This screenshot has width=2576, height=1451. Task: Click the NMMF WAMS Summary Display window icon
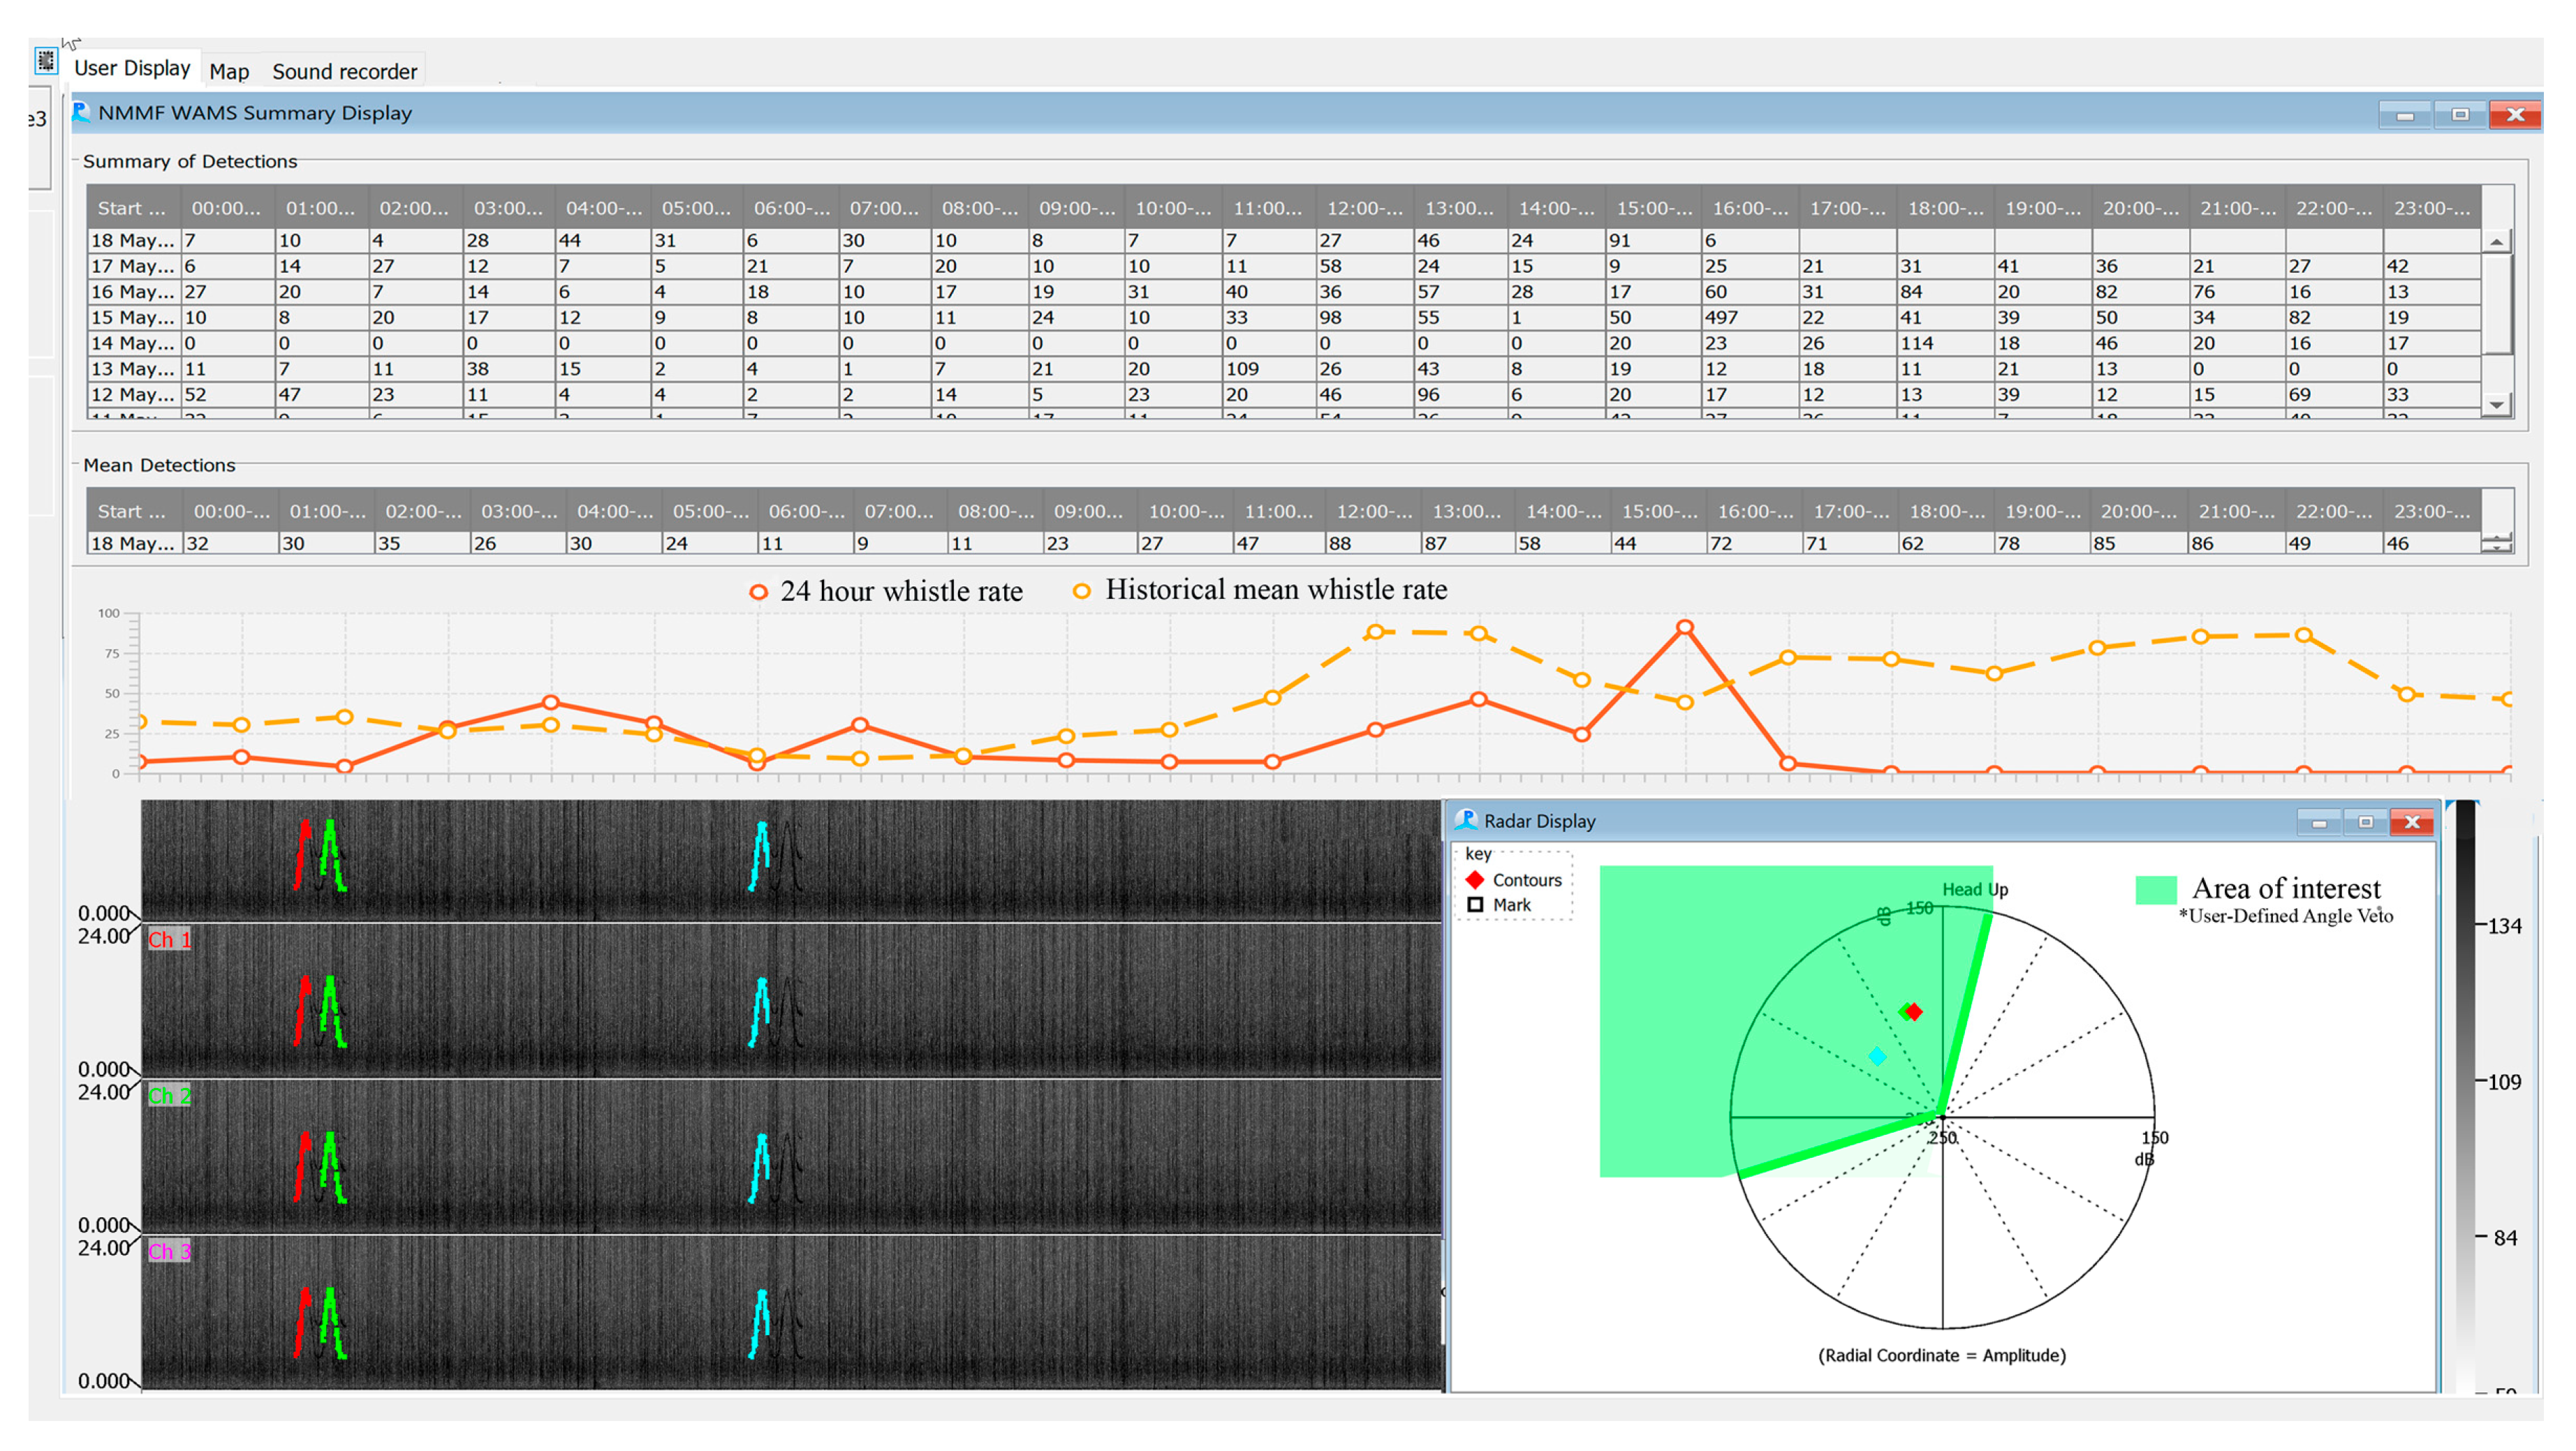(x=82, y=113)
